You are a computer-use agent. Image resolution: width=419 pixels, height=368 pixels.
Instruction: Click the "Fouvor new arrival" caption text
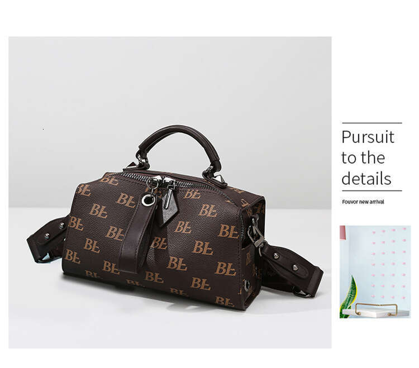[363, 202]
